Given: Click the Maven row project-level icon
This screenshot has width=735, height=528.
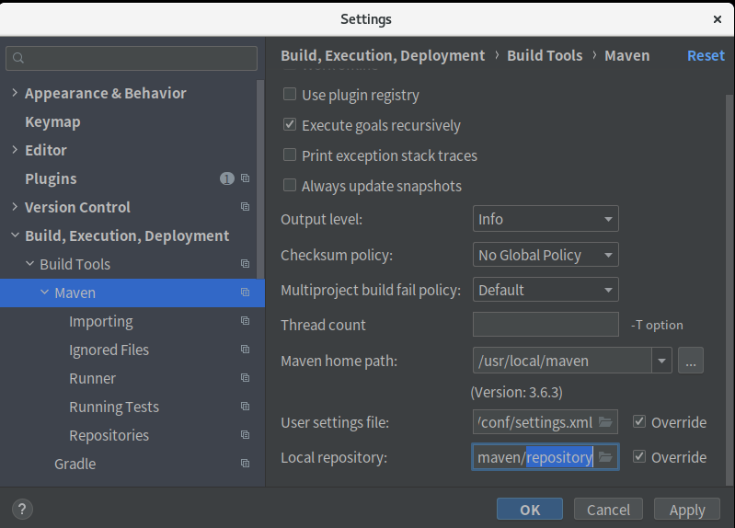Looking at the screenshot, I should point(246,293).
